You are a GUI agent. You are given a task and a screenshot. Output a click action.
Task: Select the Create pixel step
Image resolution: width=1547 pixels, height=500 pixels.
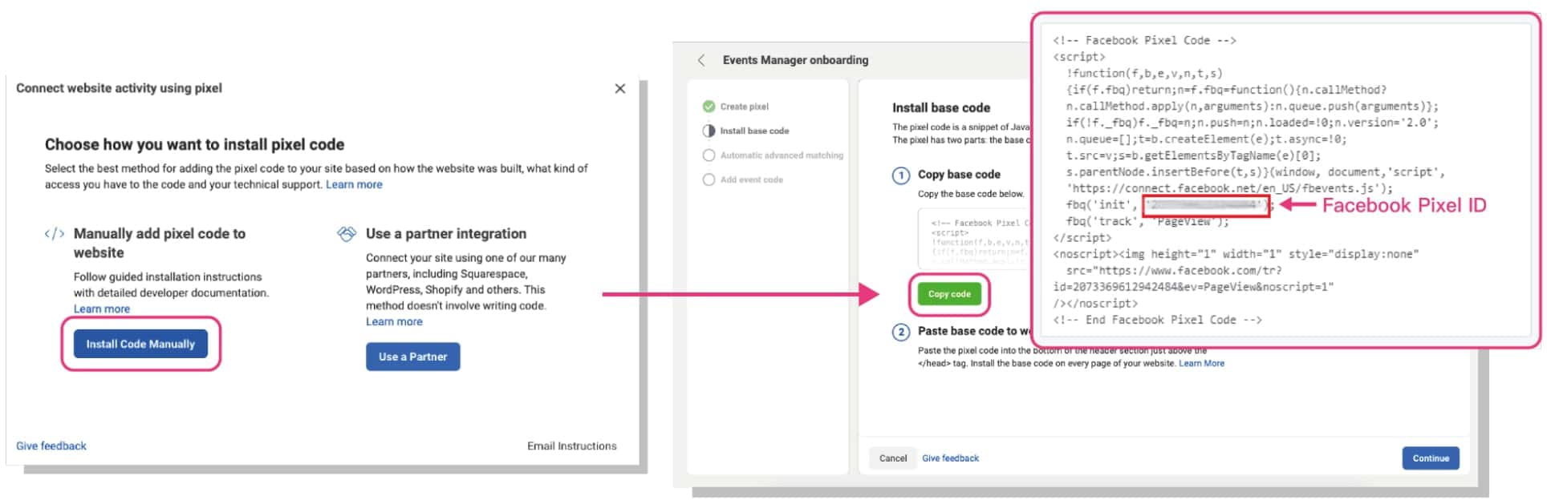pyautogui.click(x=744, y=107)
